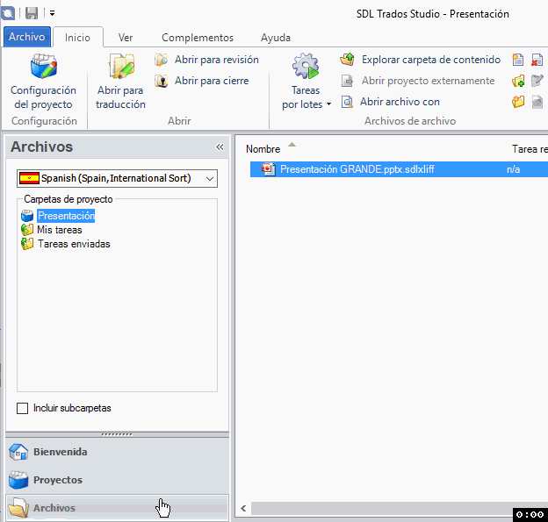Expand the Tareas por lotes dropdown arrow
This screenshot has width=548, height=522.
click(328, 104)
